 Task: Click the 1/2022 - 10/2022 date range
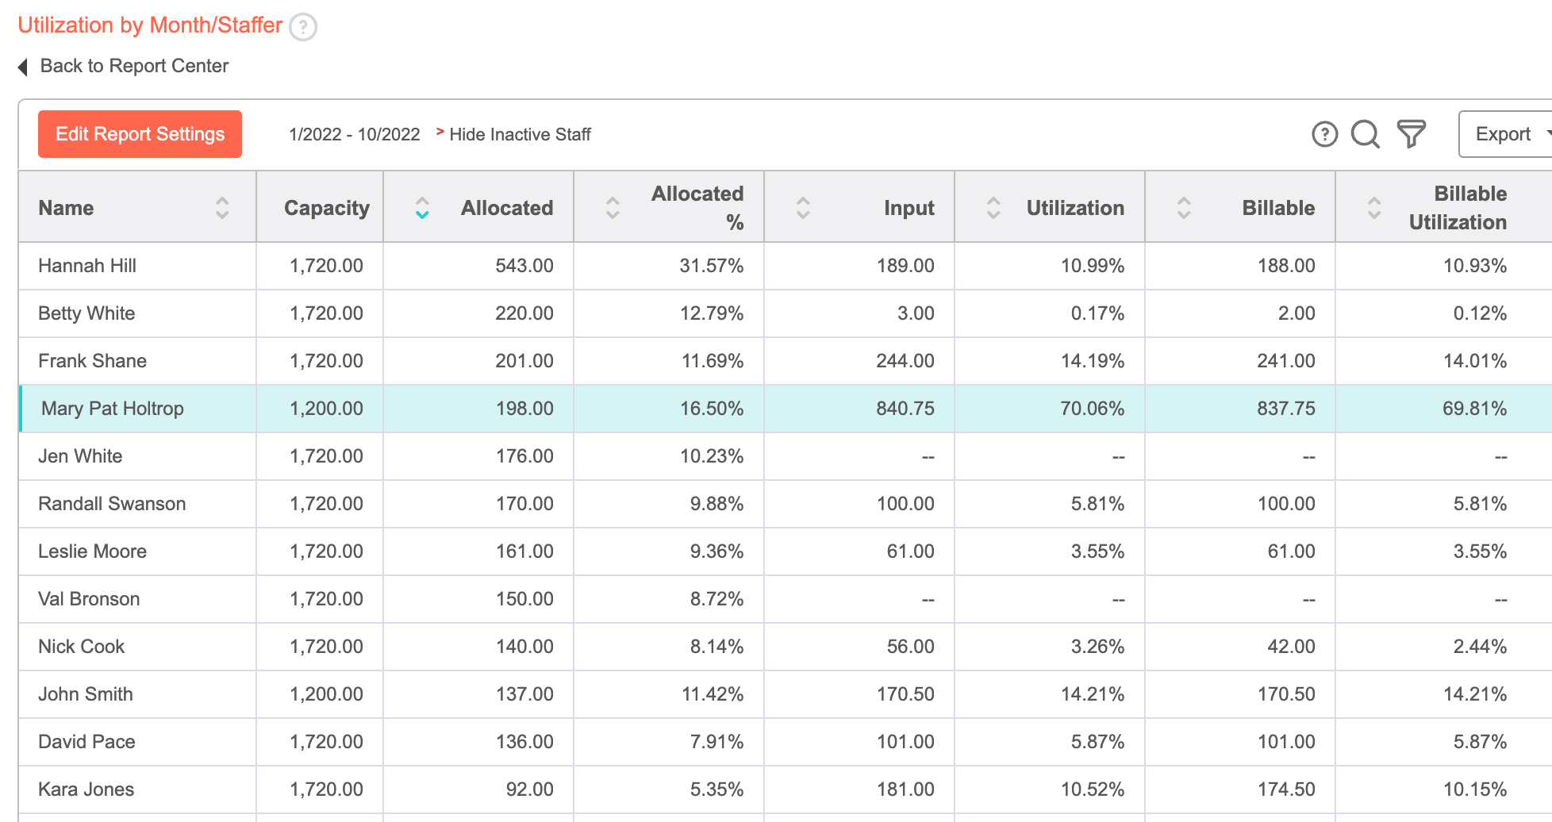click(x=355, y=135)
